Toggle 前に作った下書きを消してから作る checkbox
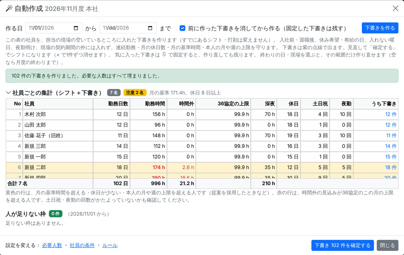 tap(182, 28)
